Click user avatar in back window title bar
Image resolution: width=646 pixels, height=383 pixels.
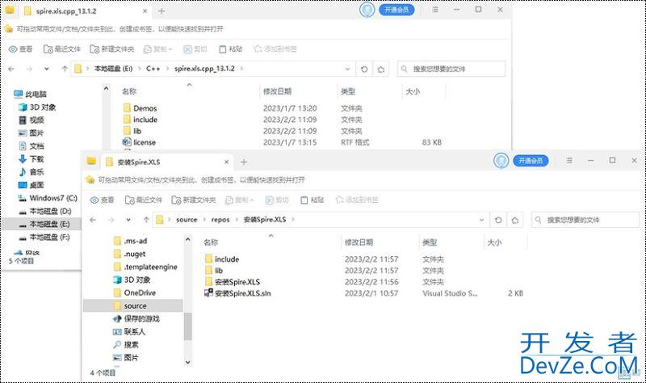[367, 10]
